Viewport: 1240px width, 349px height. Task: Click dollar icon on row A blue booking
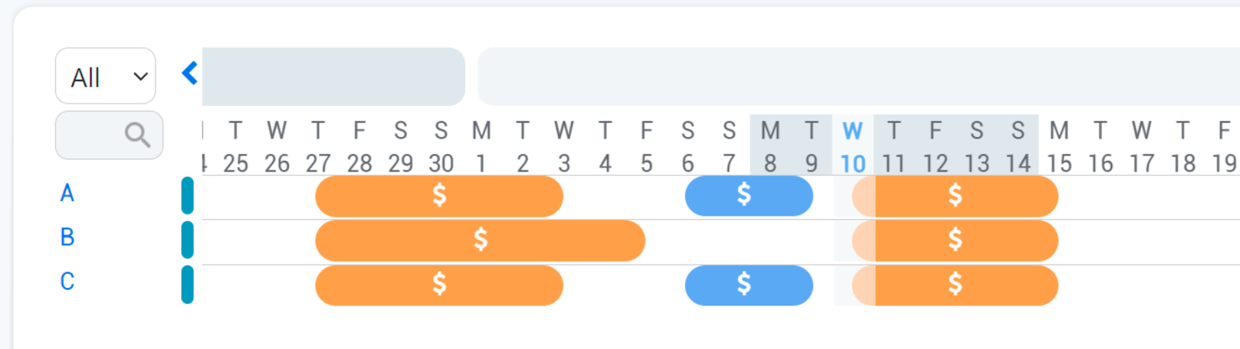coord(744,193)
